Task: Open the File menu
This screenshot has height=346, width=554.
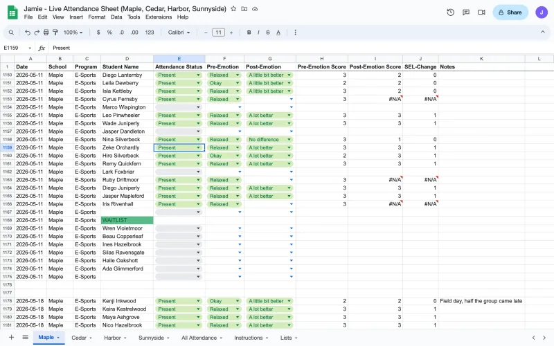Action: click(28, 17)
